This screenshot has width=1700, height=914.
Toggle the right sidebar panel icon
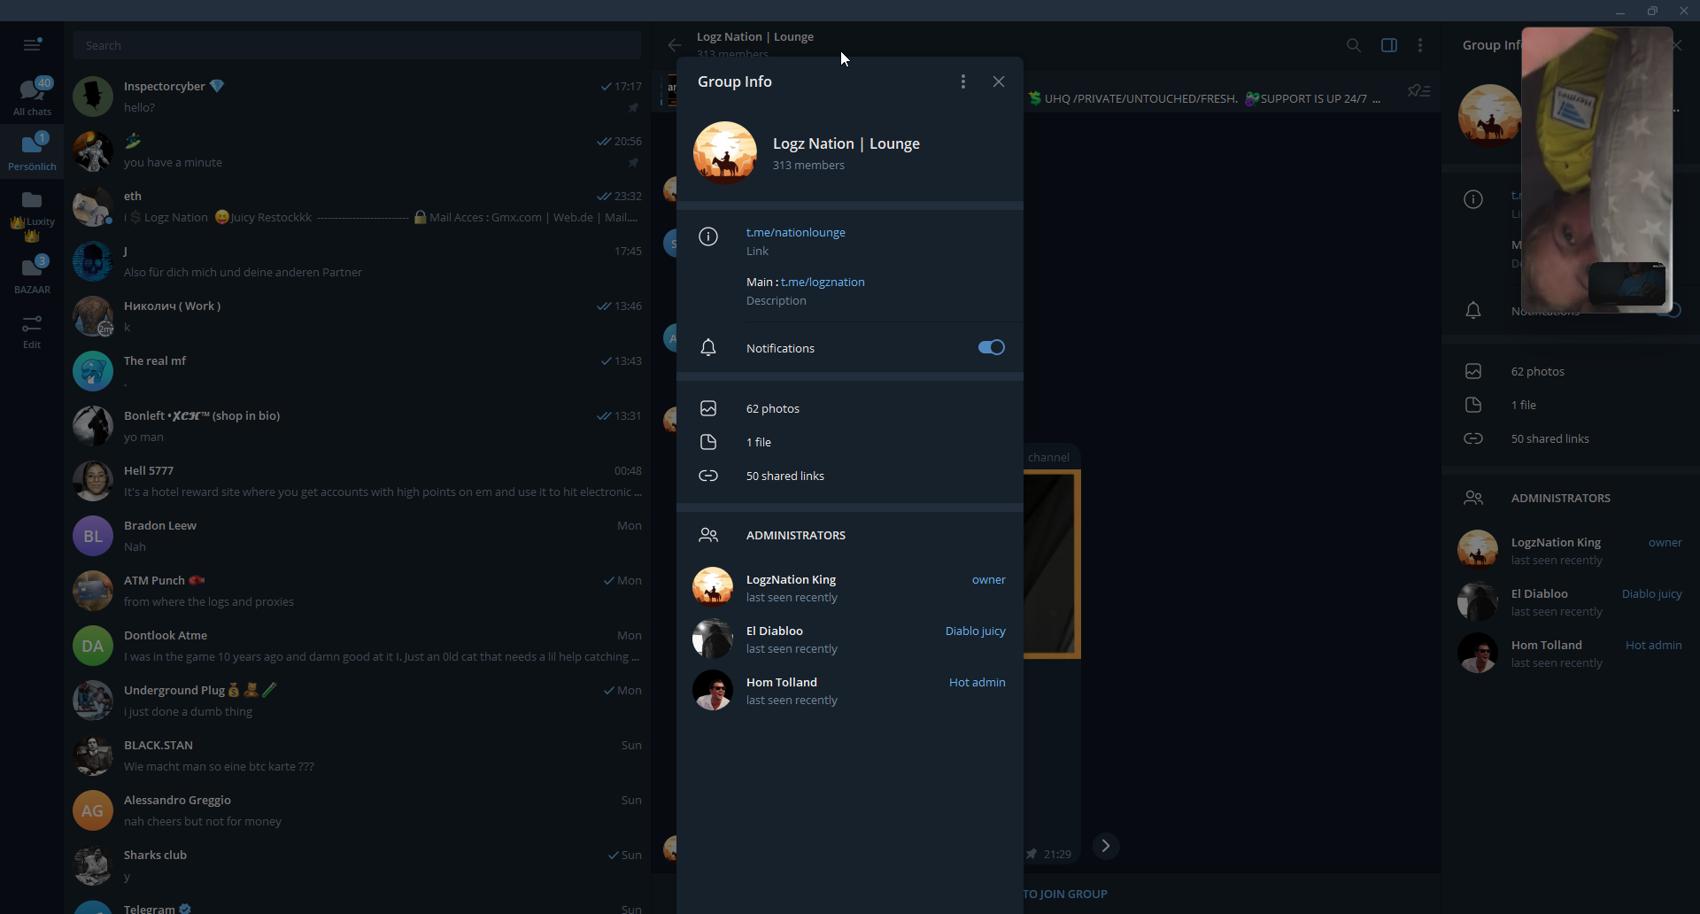1388,45
